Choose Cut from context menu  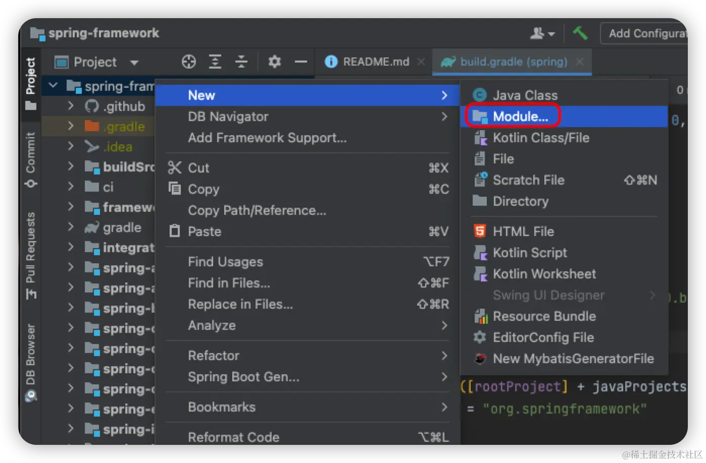307,168
